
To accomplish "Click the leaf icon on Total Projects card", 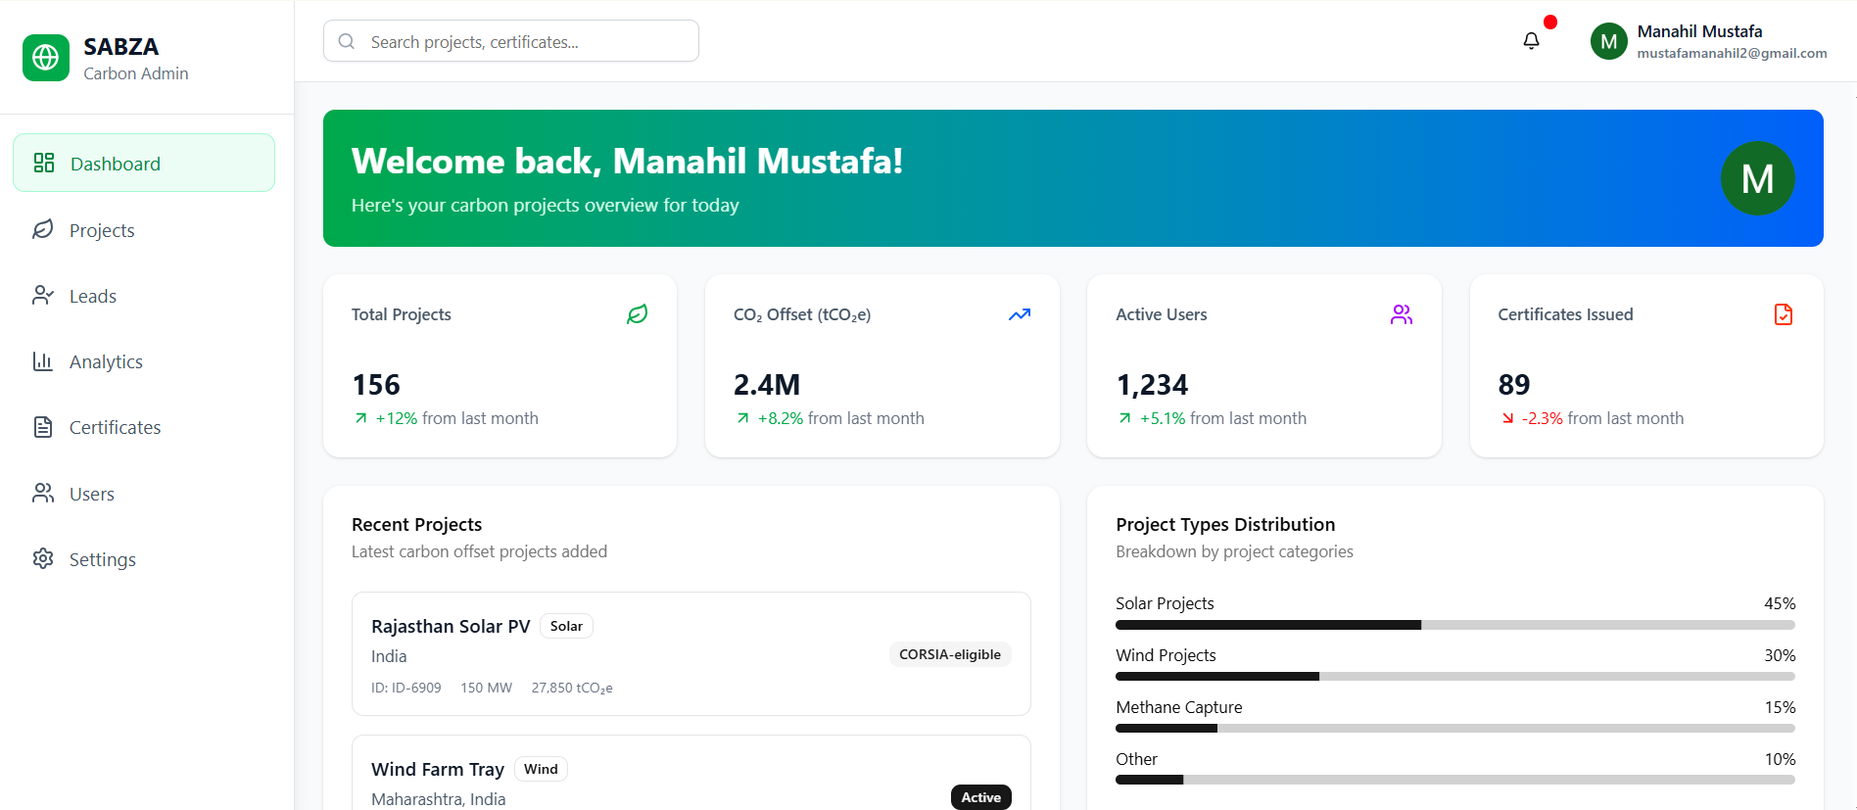I will [637, 314].
